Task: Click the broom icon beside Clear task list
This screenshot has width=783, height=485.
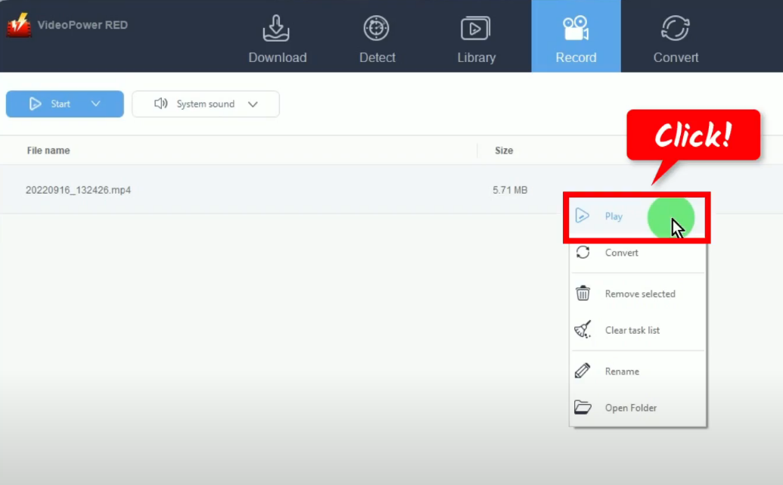Action: pyautogui.click(x=583, y=330)
